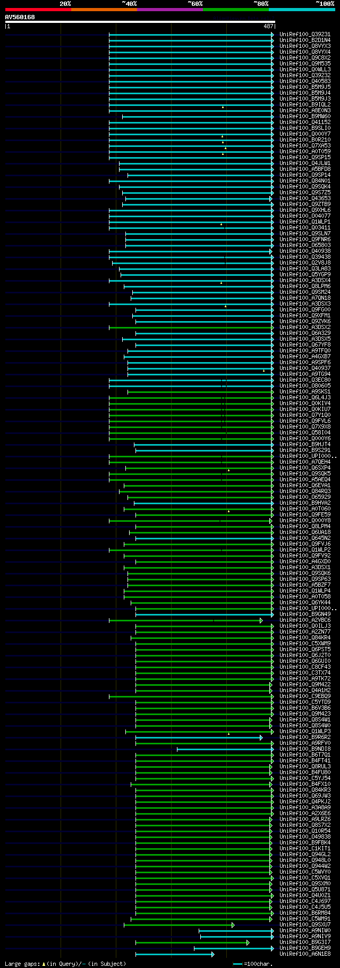Click hit label UniRef100_B9IQL2
340x968 pixels.
coord(305,105)
